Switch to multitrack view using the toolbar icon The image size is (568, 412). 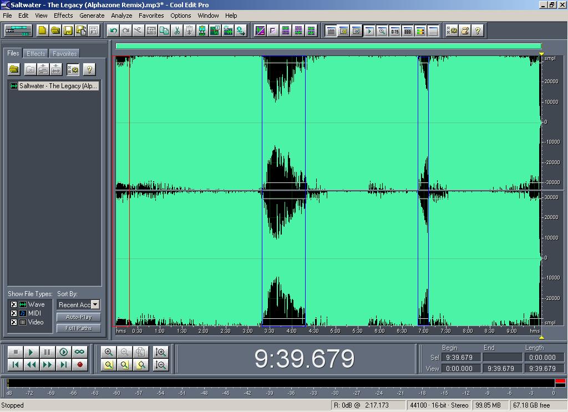pyautogui.click(x=18, y=30)
